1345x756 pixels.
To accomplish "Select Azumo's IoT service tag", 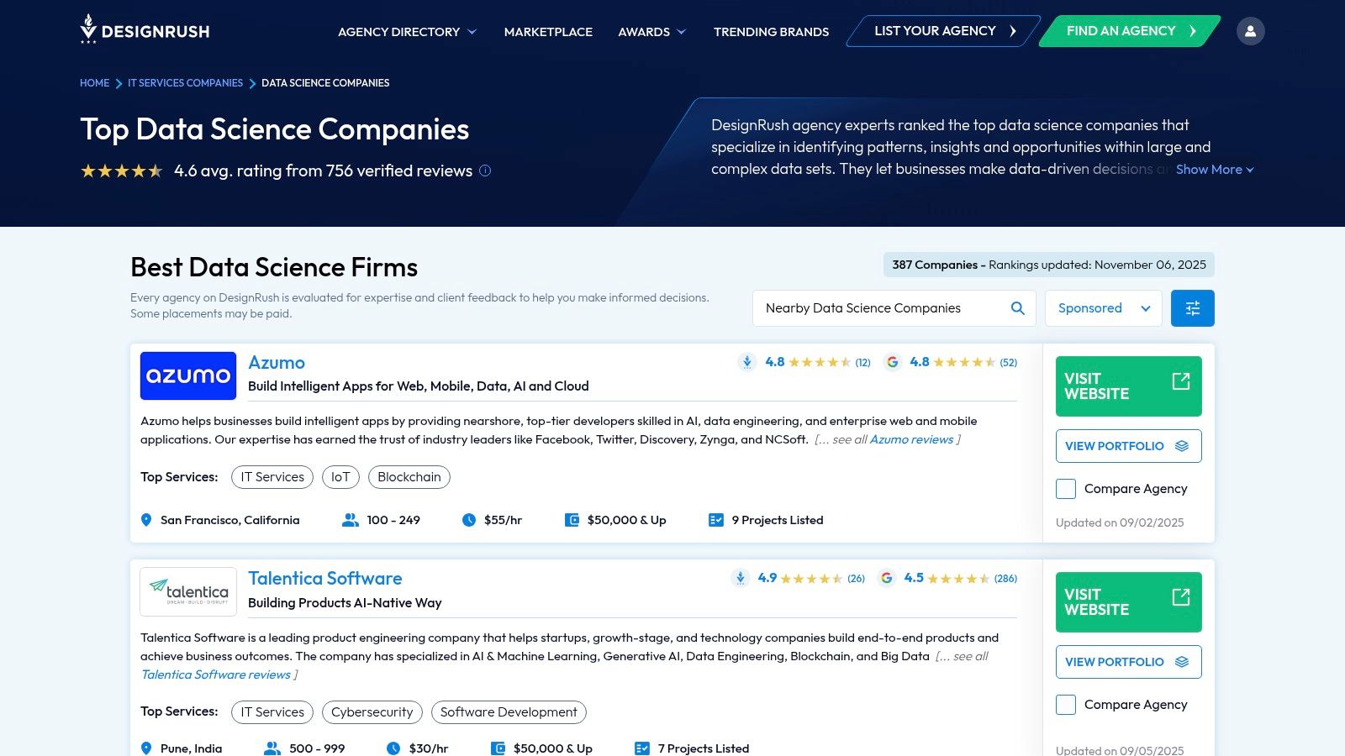I will click(x=340, y=477).
